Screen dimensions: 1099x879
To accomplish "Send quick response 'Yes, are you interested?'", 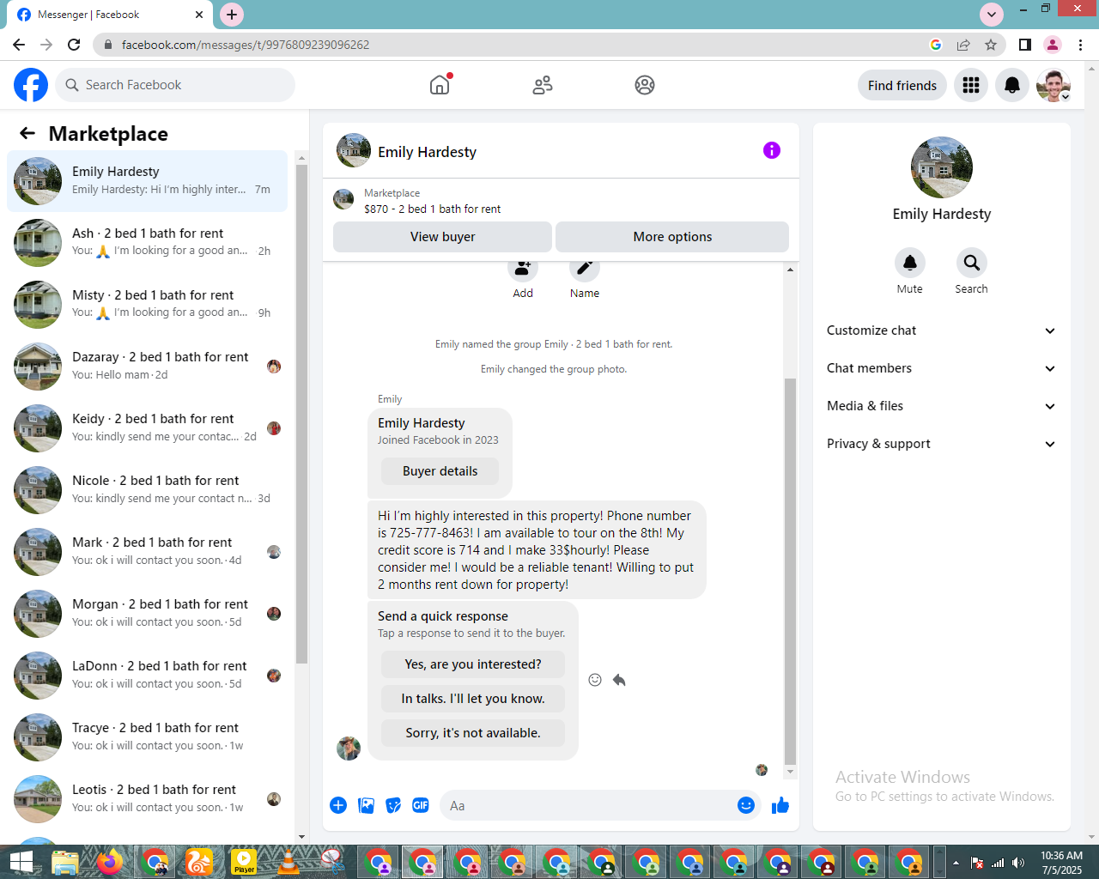I will click(x=473, y=664).
